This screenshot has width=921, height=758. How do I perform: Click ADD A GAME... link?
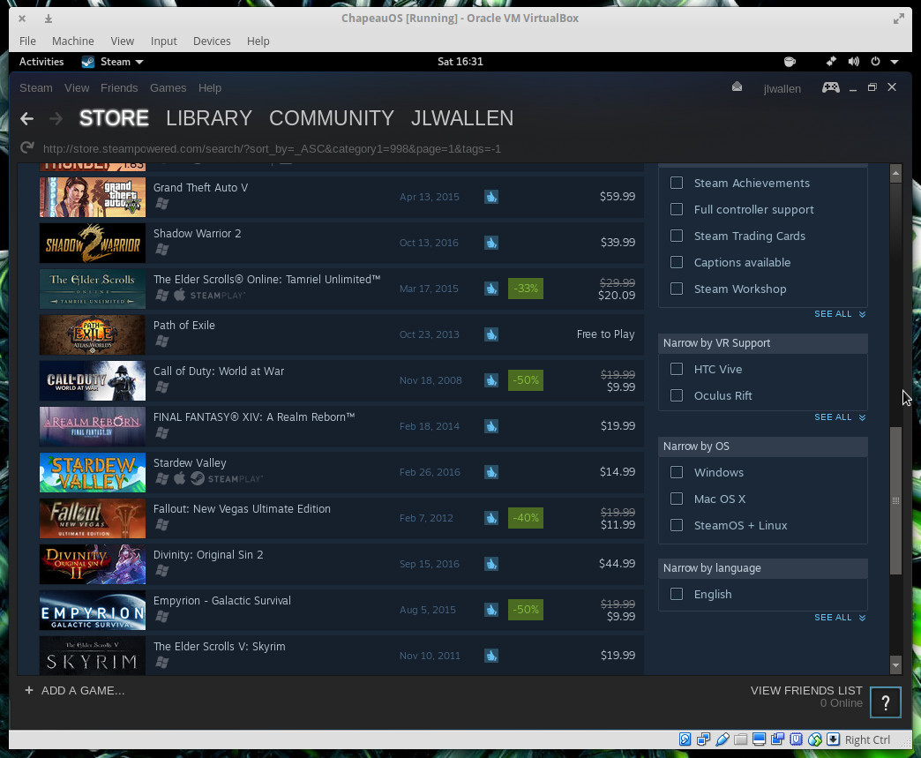pyautogui.click(x=83, y=690)
